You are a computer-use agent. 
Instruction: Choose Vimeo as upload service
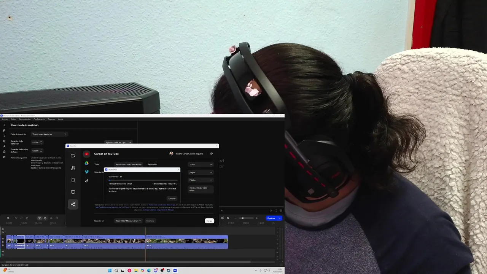[x=87, y=172]
